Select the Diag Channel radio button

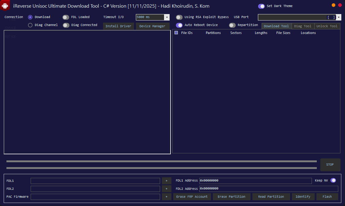click(30, 25)
